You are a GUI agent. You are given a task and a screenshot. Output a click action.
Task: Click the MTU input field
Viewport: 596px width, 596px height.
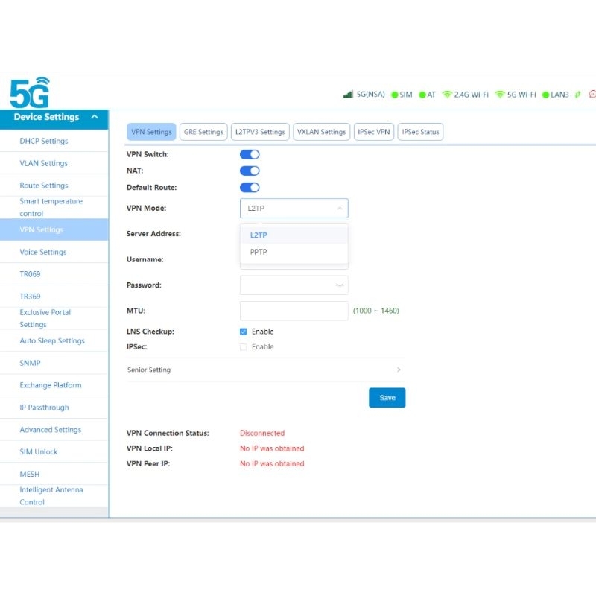[x=294, y=311]
